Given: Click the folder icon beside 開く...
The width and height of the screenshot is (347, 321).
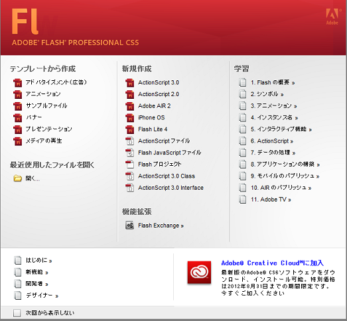Looking at the screenshot, I should 18,178.
